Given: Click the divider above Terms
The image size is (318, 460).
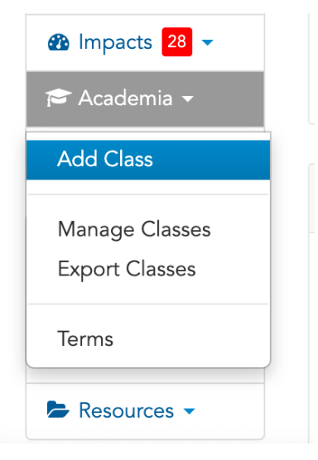Looking at the screenshot, I should (148, 304).
